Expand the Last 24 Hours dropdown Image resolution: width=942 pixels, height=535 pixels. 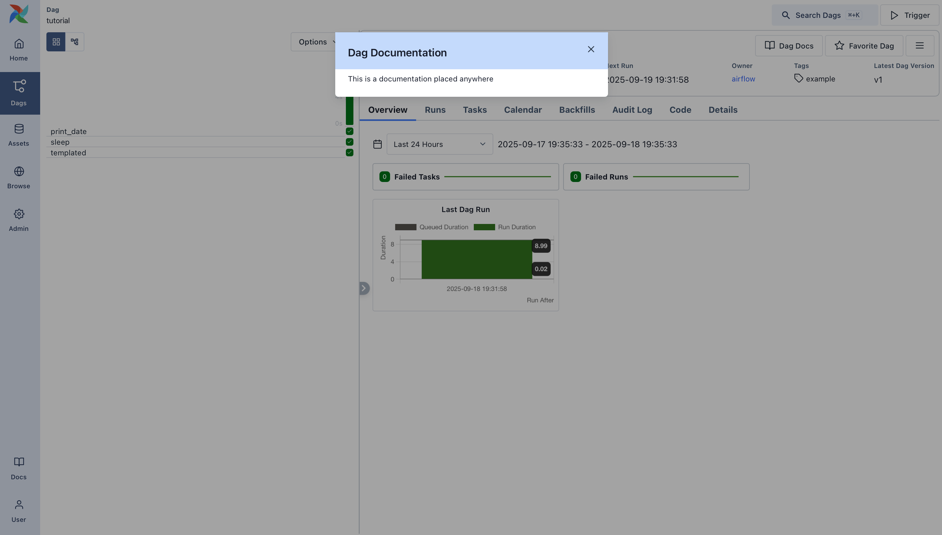(x=440, y=144)
